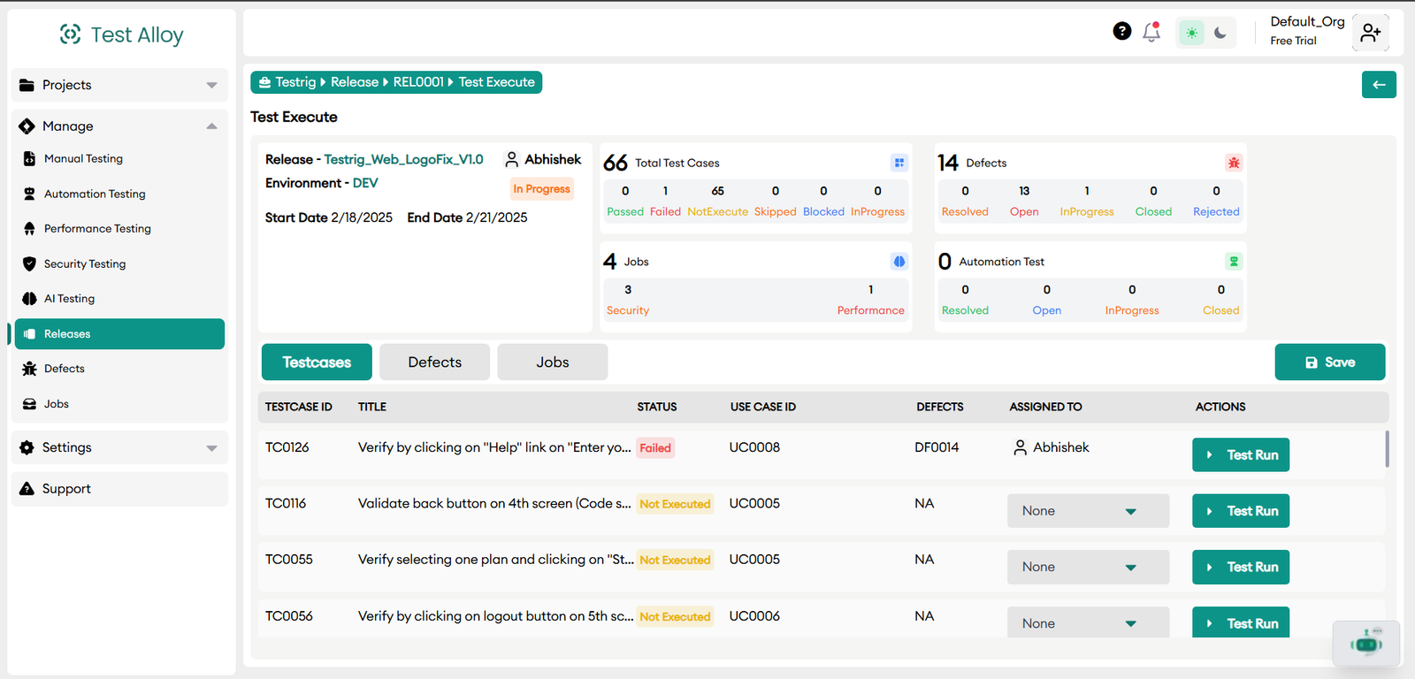Click the REL0001 breadcrumb link

418,82
